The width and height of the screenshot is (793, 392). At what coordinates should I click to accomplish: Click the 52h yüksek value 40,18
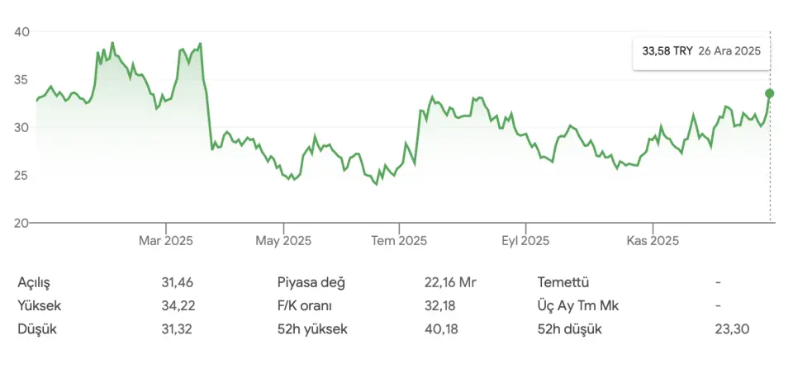(439, 329)
